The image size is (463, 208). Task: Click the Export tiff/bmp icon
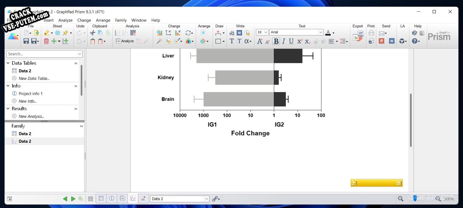(358, 37)
